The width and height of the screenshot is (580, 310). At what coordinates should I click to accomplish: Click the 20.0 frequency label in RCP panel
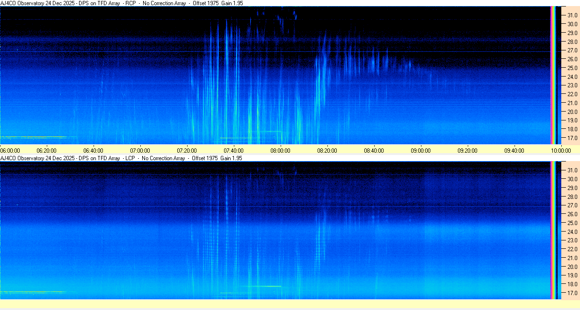(572, 112)
